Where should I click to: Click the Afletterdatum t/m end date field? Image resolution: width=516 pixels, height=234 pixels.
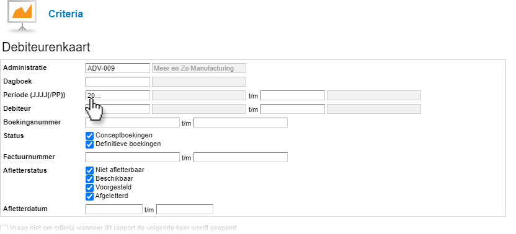pyautogui.click(x=185, y=209)
